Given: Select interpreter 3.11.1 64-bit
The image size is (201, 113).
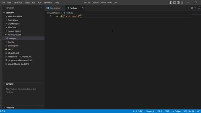Looking at the screenshot, I should 189,111.
